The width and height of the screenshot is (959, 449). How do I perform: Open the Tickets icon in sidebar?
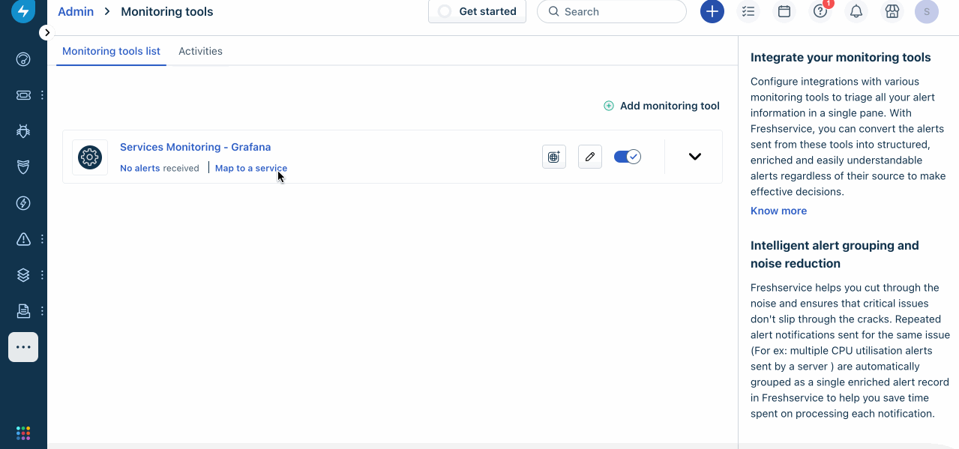point(23,95)
